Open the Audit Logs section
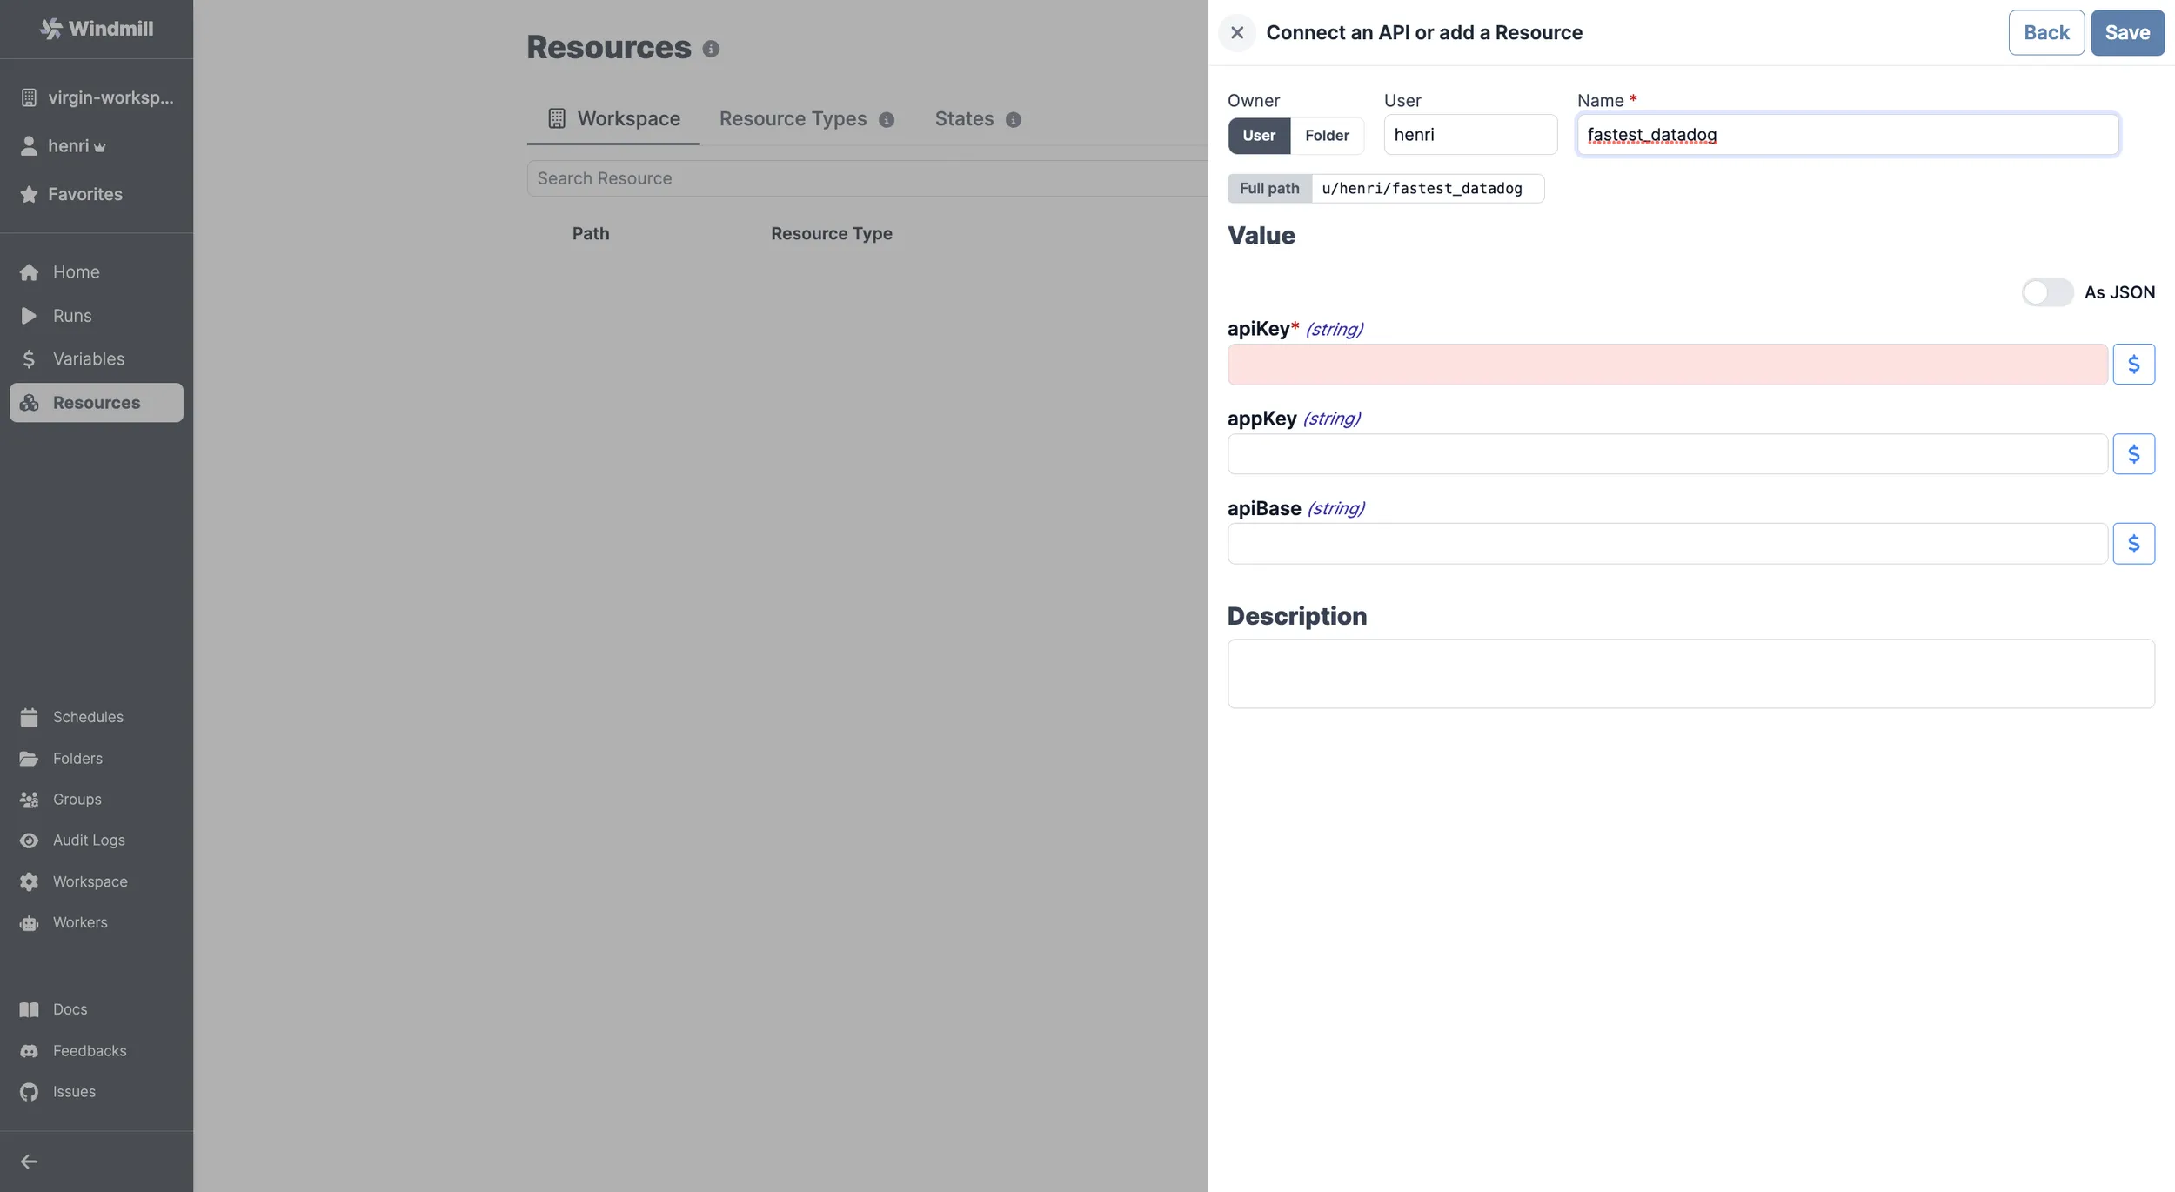Screen dimensions: 2175x1192 89,840
